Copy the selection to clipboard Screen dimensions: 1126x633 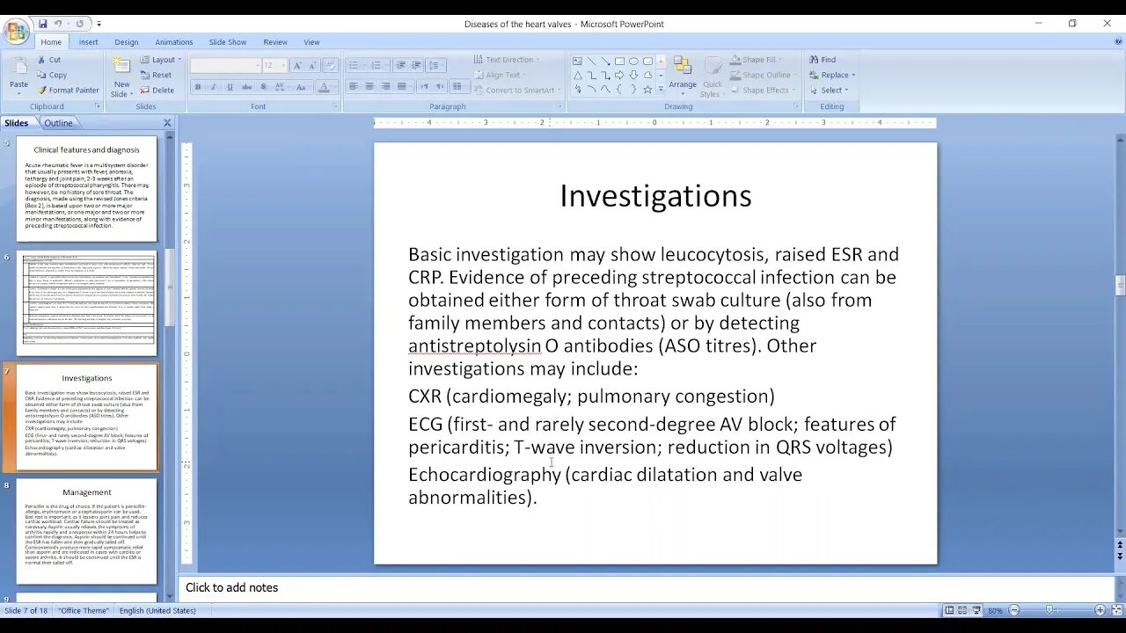click(x=51, y=75)
